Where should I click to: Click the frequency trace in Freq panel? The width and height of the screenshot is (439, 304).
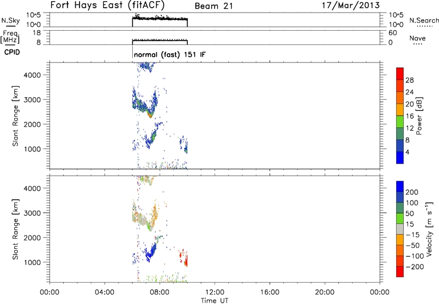160,41
